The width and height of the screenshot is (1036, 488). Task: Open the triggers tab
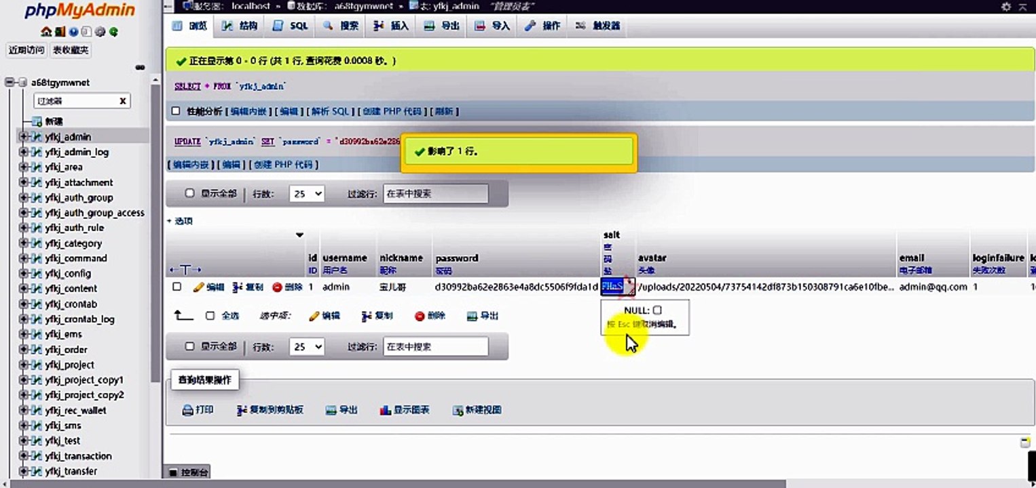click(598, 26)
